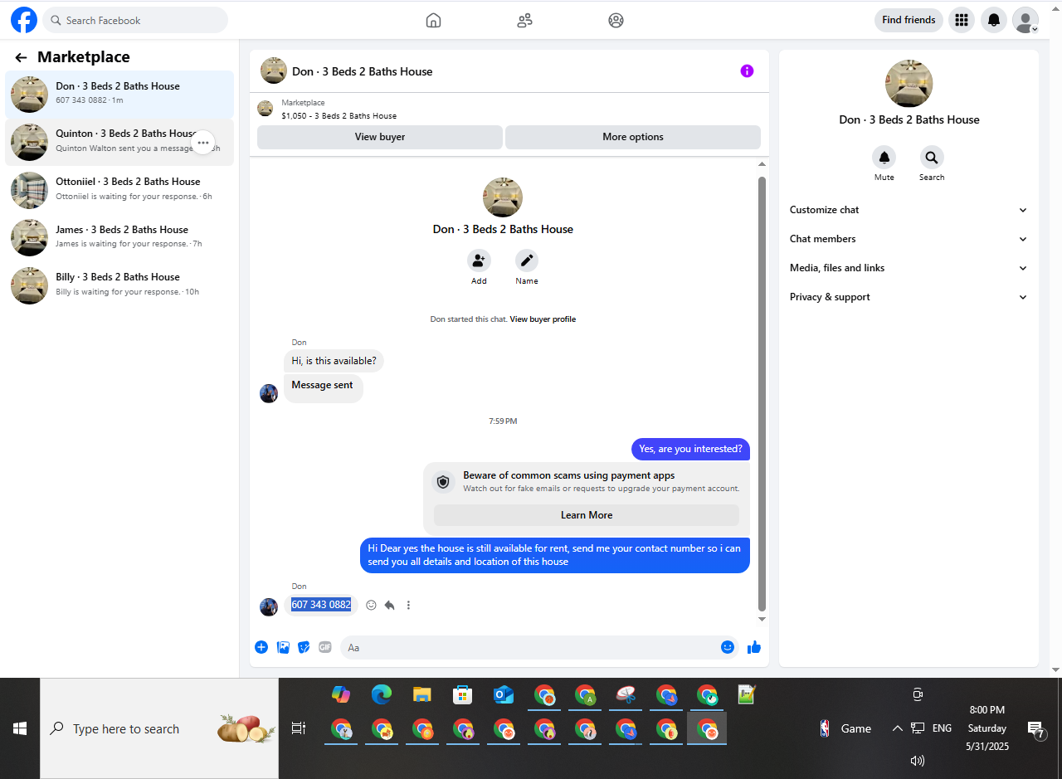Click Don's sender avatar beside the phone number

(x=269, y=606)
